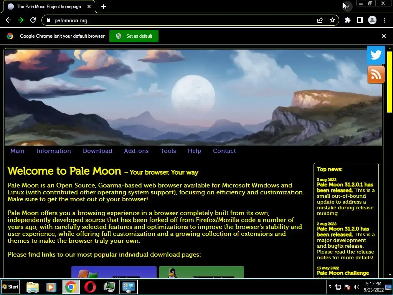This screenshot has height=295, width=393.
Task: Bookmark this tab with the star icon
Action: click(x=332, y=20)
